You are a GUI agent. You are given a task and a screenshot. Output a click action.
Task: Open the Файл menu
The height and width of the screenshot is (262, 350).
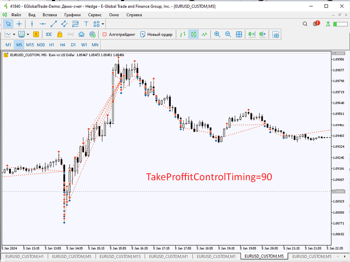pos(16,15)
